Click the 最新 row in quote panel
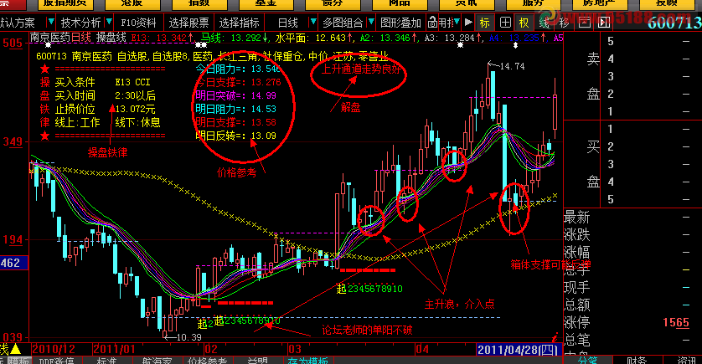 coord(628,218)
